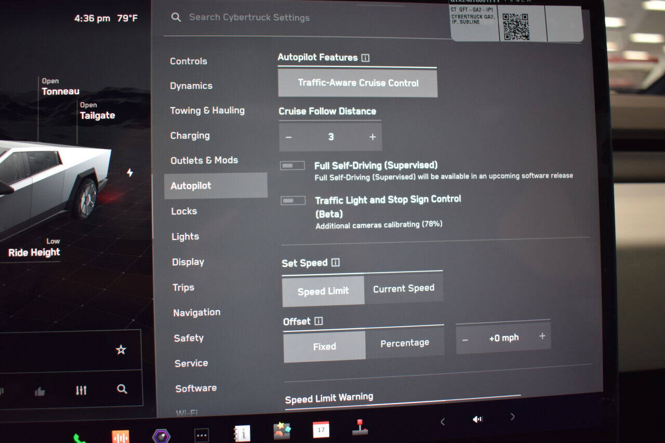Tap the Open Tonneau control

click(61, 87)
